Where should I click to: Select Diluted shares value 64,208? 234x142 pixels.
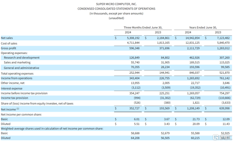[x=135, y=138]
